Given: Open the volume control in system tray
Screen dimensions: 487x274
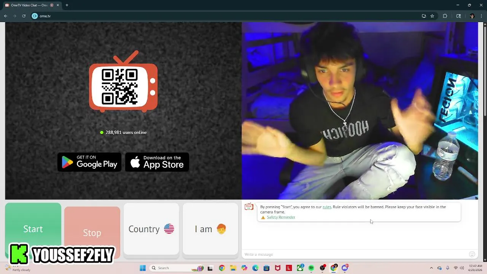Looking at the screenshot, I should point(462,268).
